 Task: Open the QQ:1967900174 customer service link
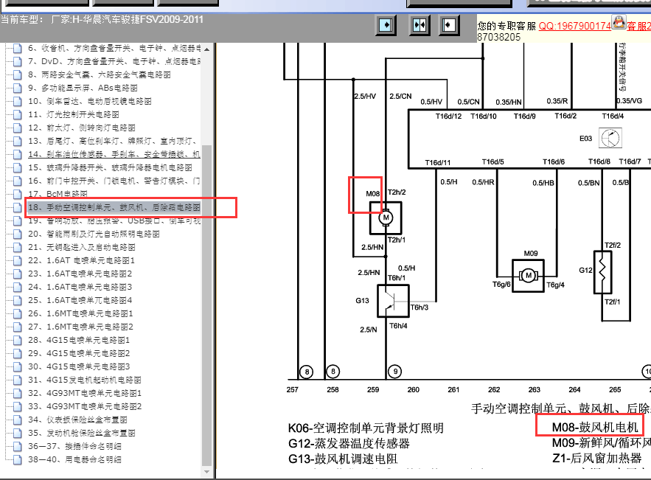click(574, 26)
